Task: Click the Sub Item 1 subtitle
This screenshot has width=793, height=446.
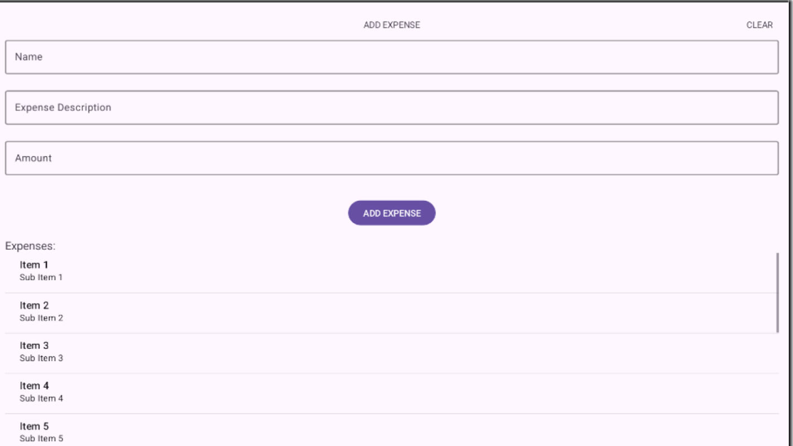Action: pos(41,278)
